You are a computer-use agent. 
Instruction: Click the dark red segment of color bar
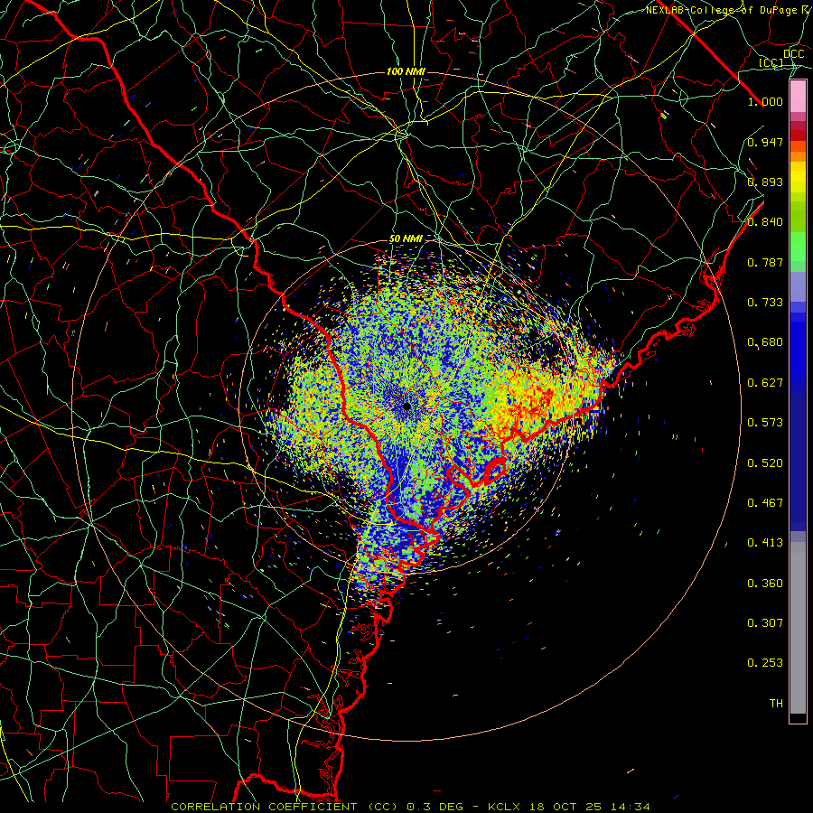798,135
